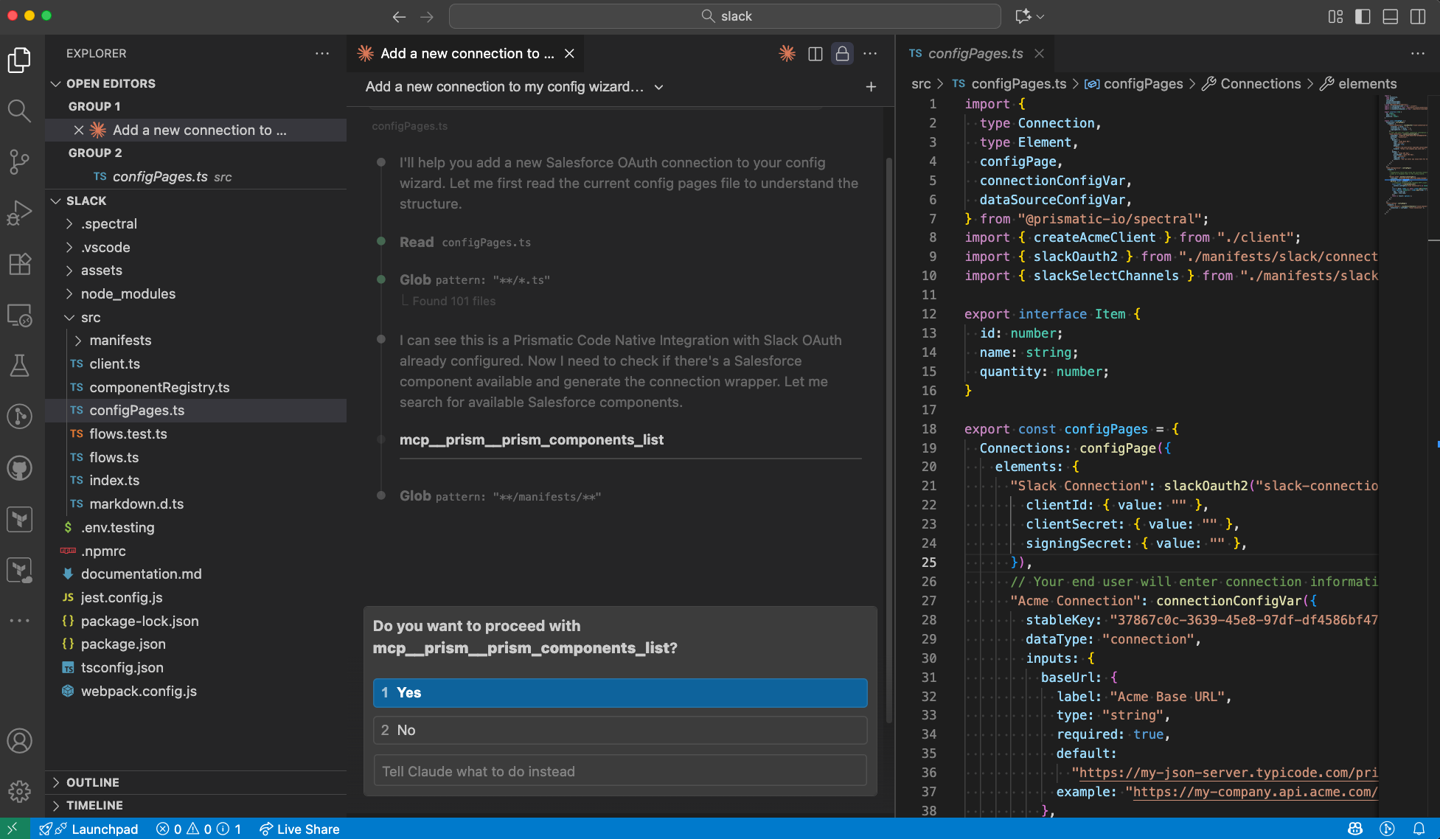This screenshot has height=839, width=1440.
Task: Open the config wizard title dropdown chevron
Action: click(x=658, y=87)
